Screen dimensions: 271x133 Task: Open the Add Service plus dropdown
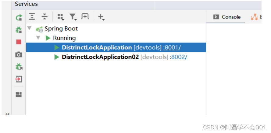[101, 17]
